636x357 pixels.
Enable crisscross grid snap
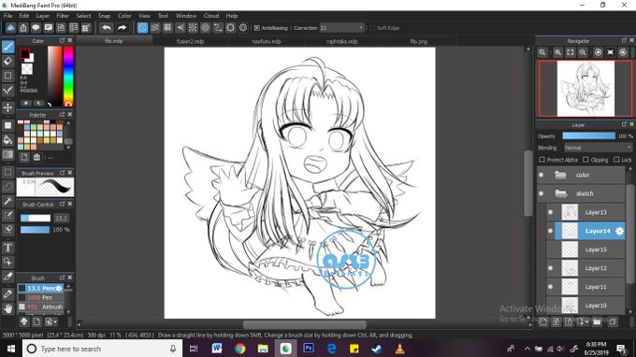(x=167, y=27)
